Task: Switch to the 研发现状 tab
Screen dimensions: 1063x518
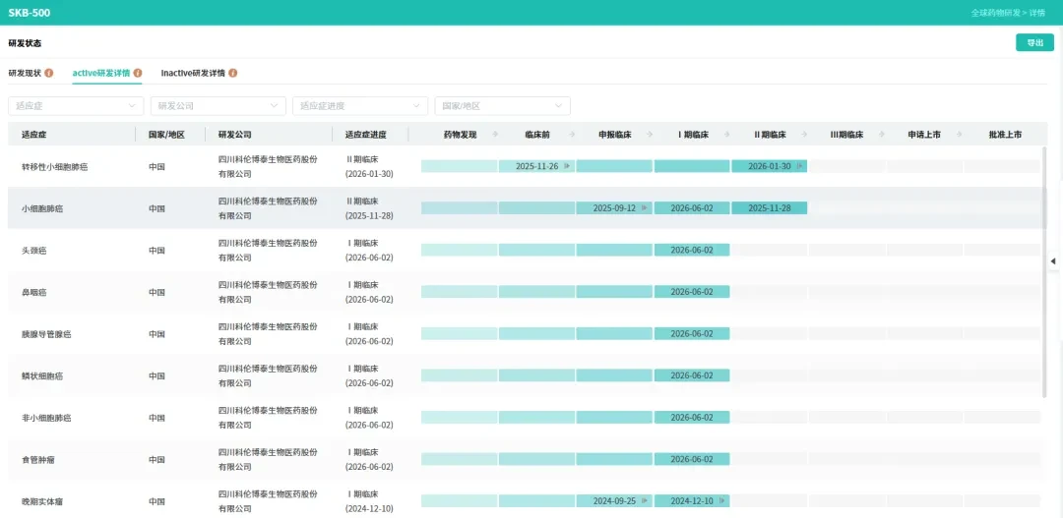Action: pos(25,73)
